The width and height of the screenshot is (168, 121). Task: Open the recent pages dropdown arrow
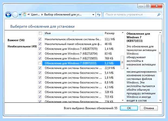20,15
